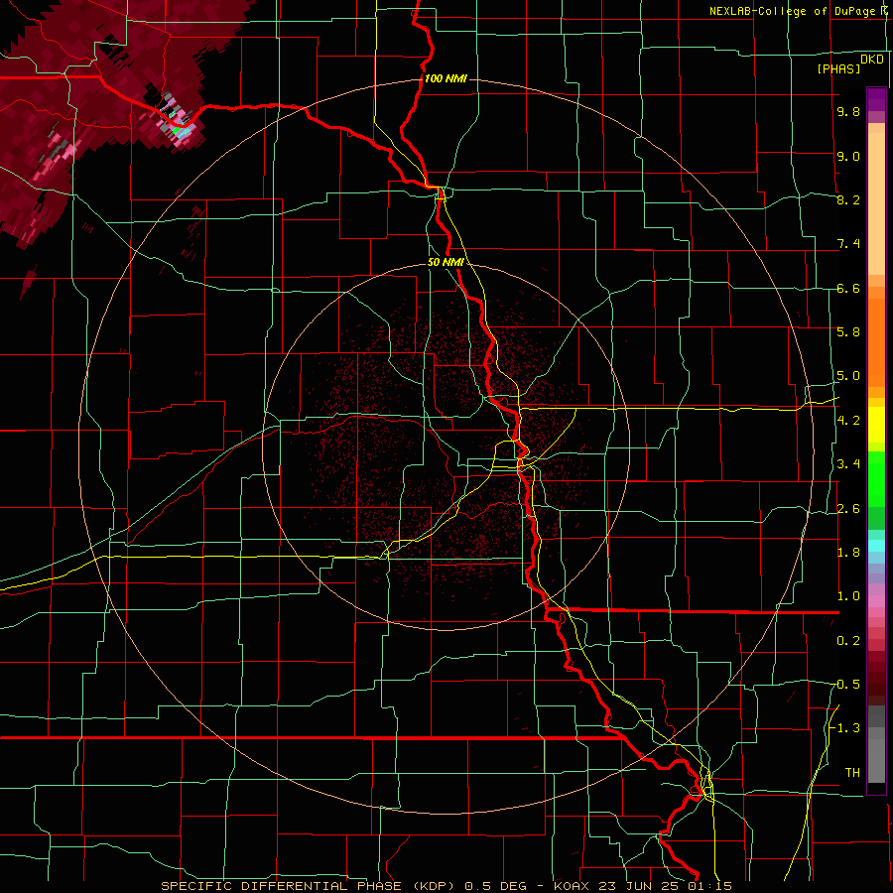Click the 2.6 value on the color scale

[848, 508]
